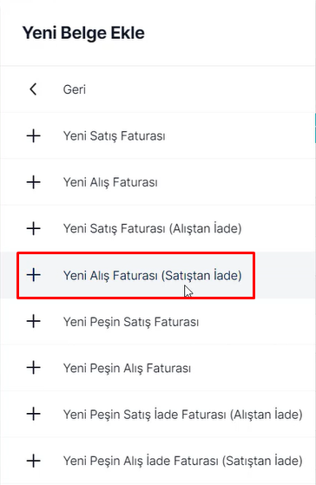Open the Yeni Peşin Alış Faturası option
The image size is (316, 485).
127,369
